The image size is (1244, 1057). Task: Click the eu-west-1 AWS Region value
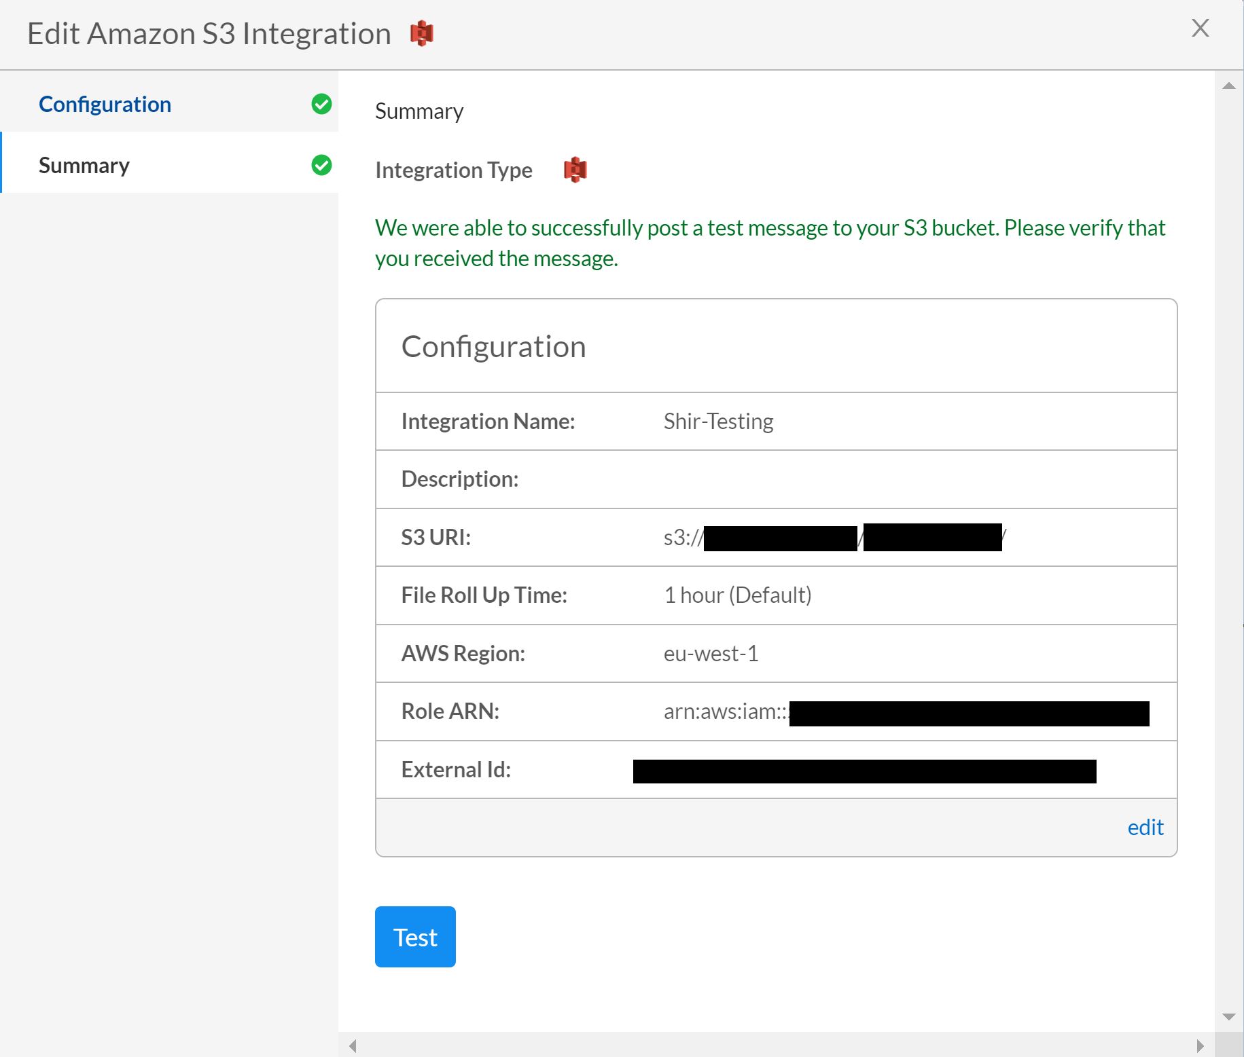[711, 654]
